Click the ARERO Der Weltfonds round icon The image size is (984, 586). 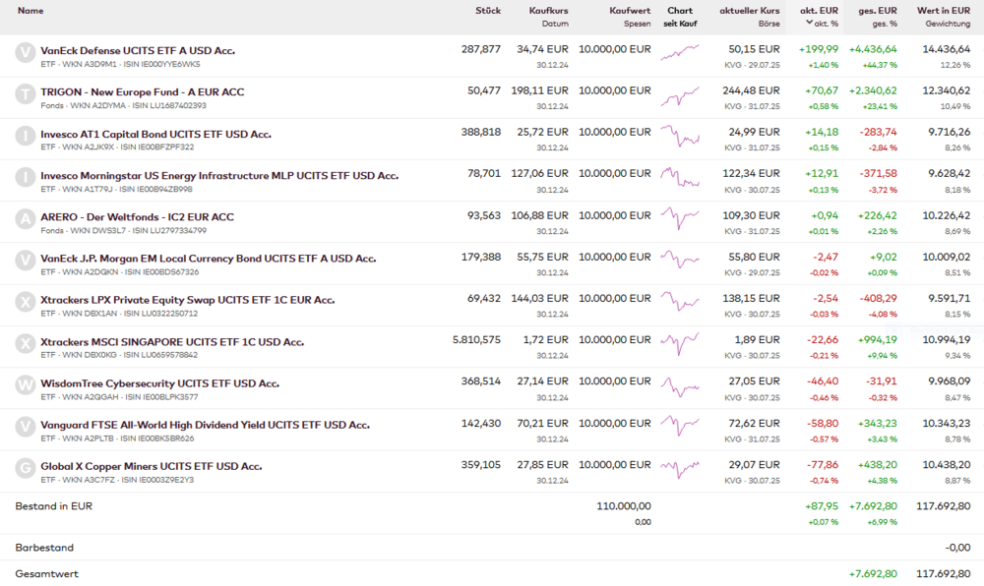(26, 219)
